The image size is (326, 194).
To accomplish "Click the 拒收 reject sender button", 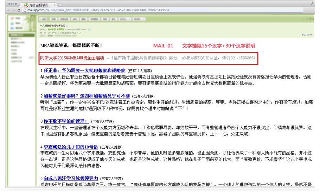I will click(114, 19).
